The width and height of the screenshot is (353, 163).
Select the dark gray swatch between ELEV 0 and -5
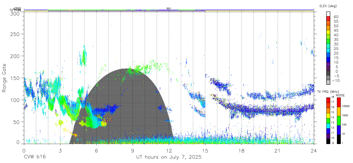point(328,73)
